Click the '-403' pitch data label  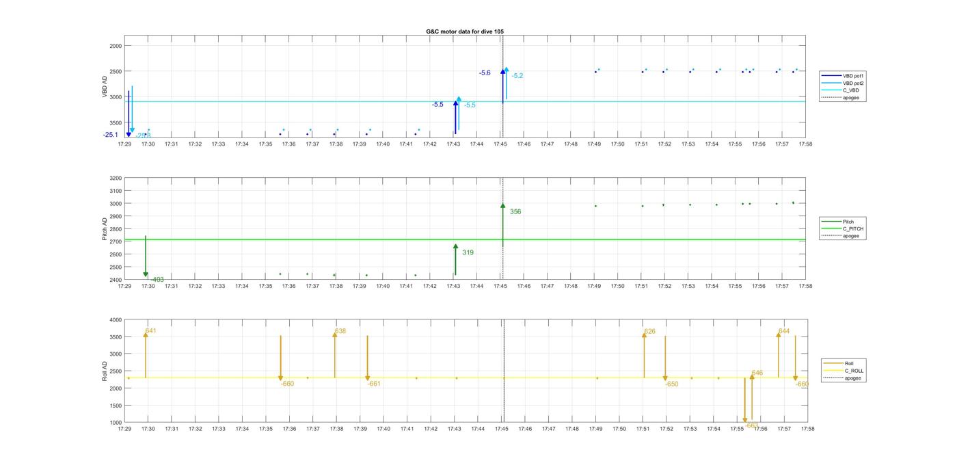[x=157, y=280]
